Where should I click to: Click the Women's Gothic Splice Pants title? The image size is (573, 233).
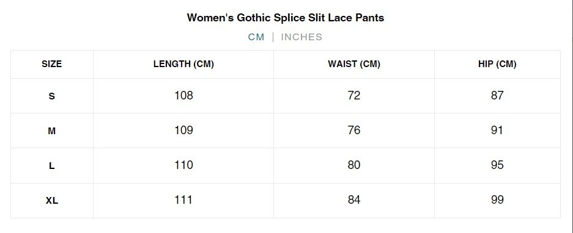pos(286,18)
